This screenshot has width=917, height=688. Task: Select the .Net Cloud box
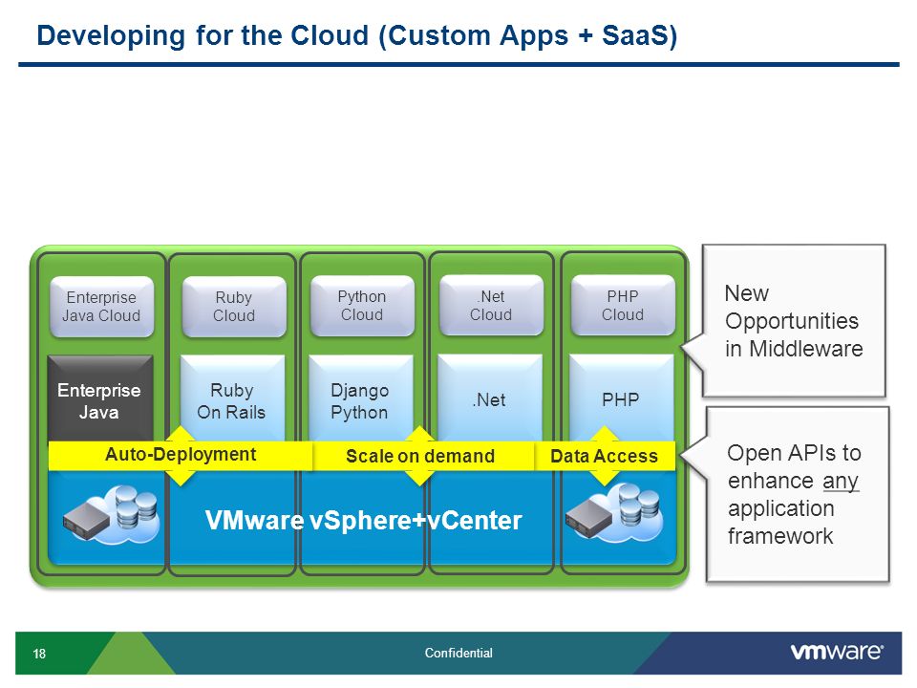point(491,306)
